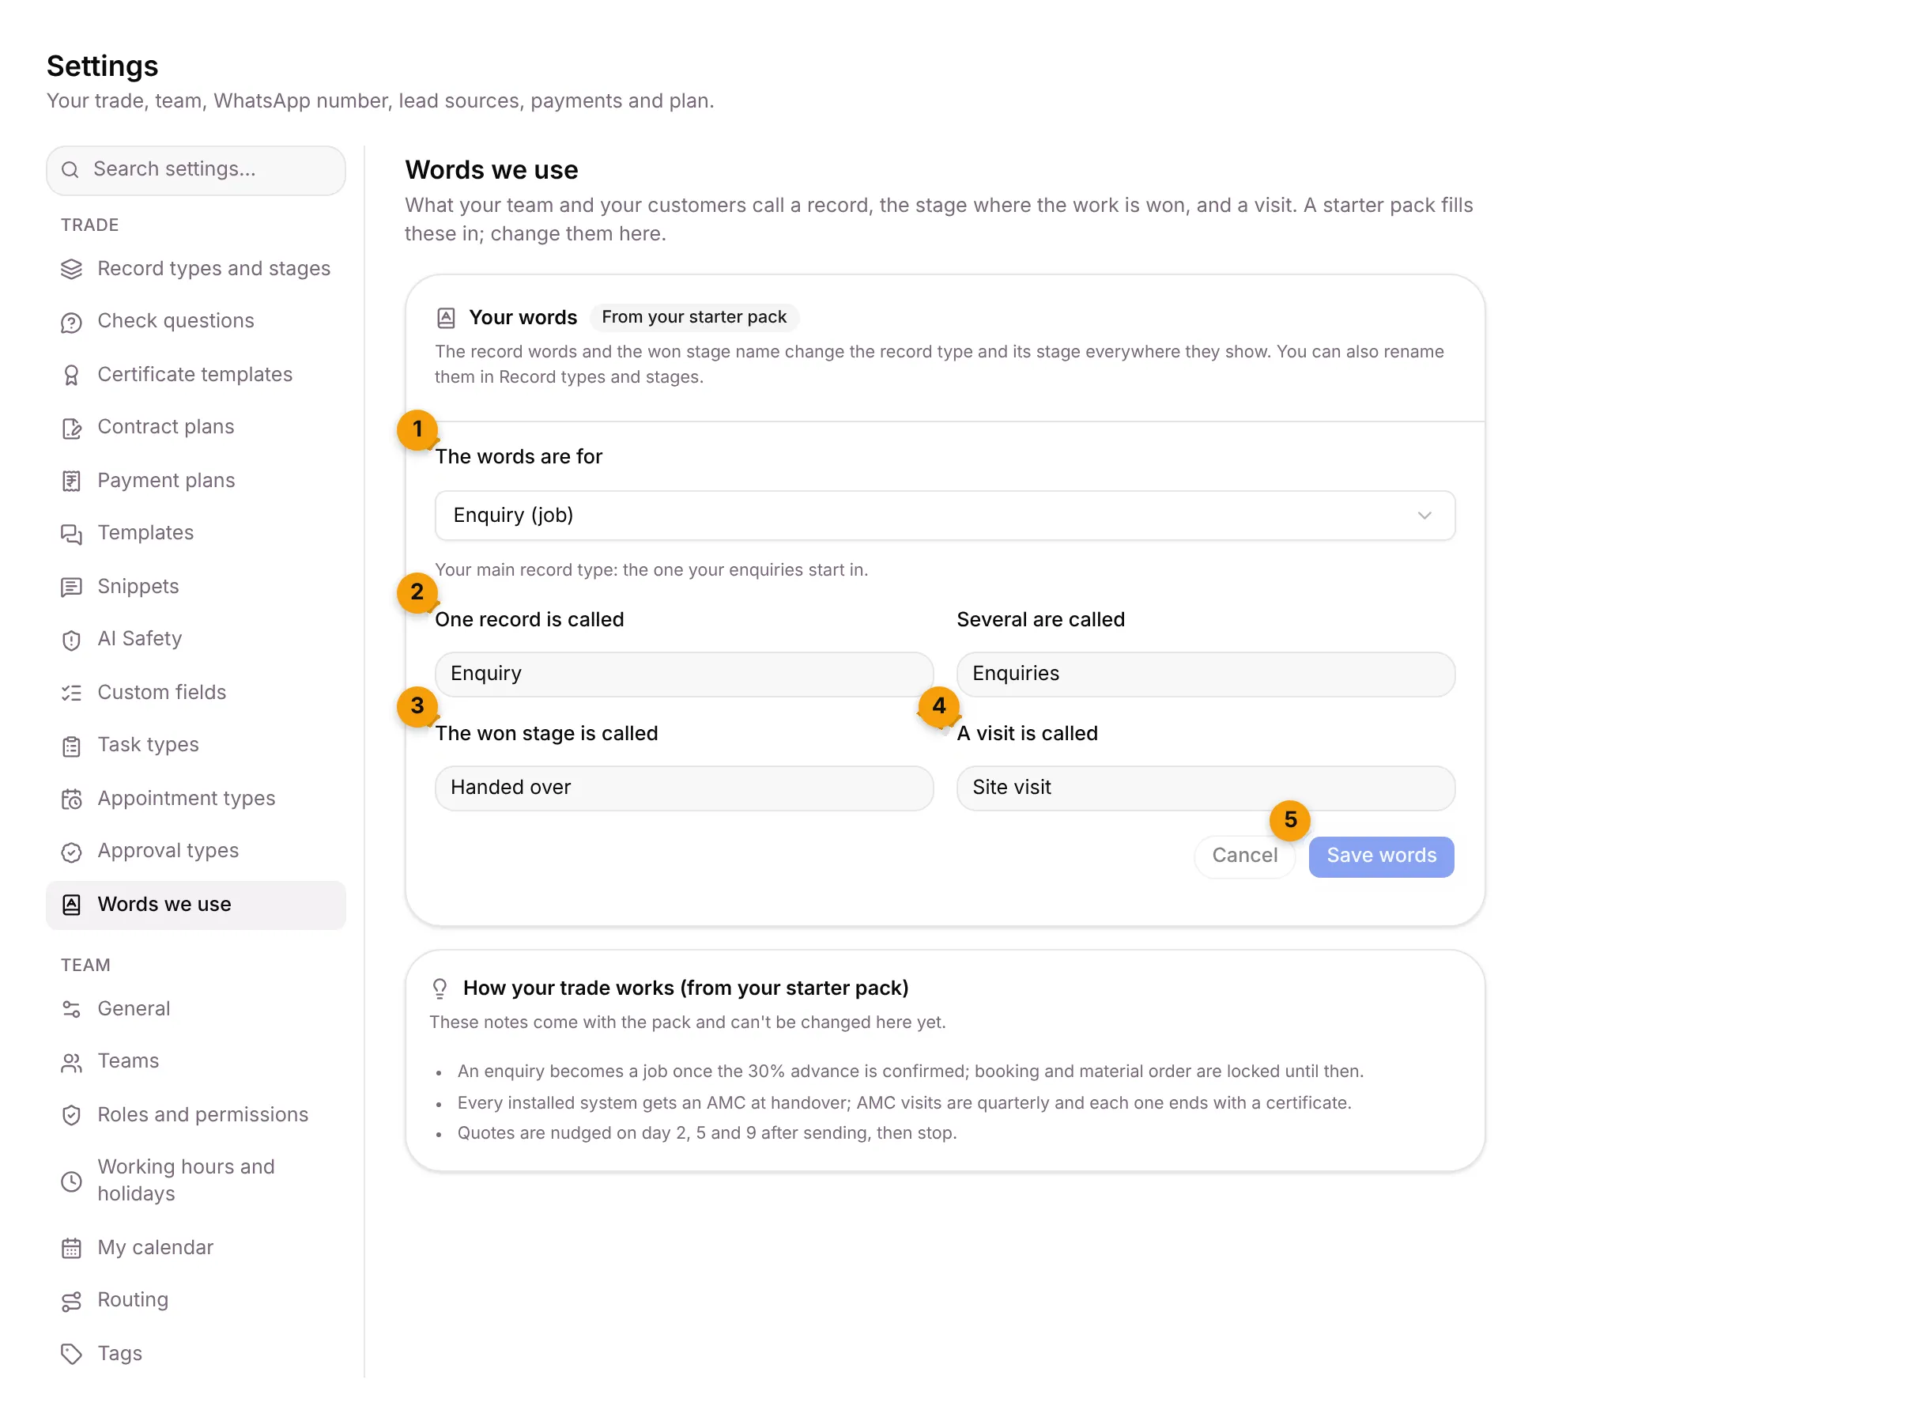Select the Certificate templates ribbon icon

point(72,375)
